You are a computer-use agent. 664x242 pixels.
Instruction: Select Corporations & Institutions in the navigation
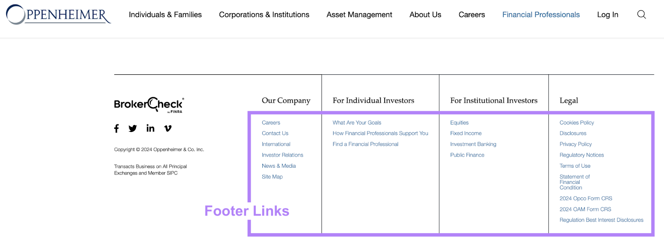pyautogui.click(x=264, y=15)
